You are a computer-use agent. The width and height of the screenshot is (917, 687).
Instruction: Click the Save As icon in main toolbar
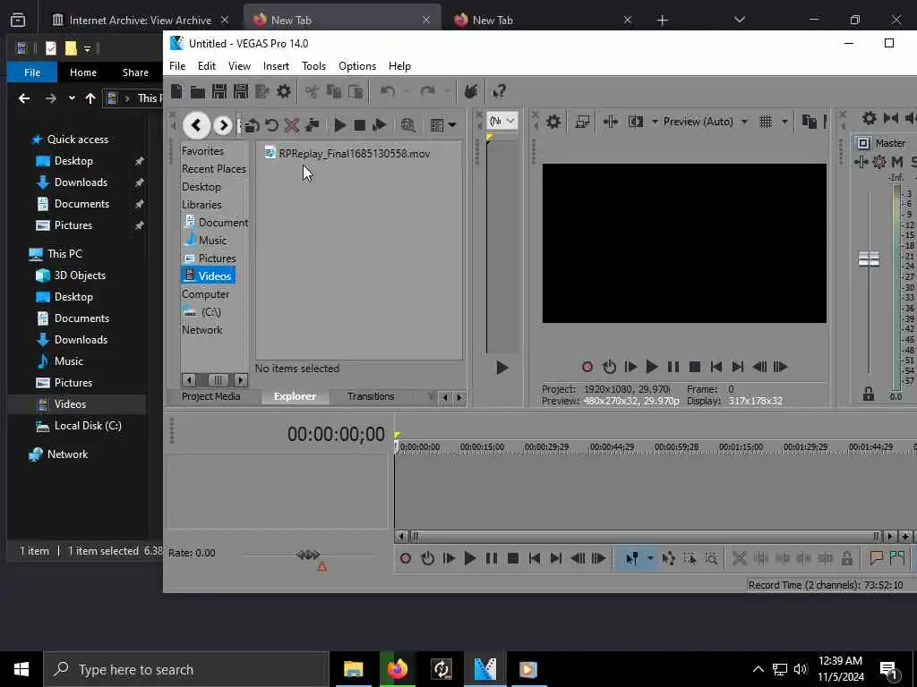(240, 91)
